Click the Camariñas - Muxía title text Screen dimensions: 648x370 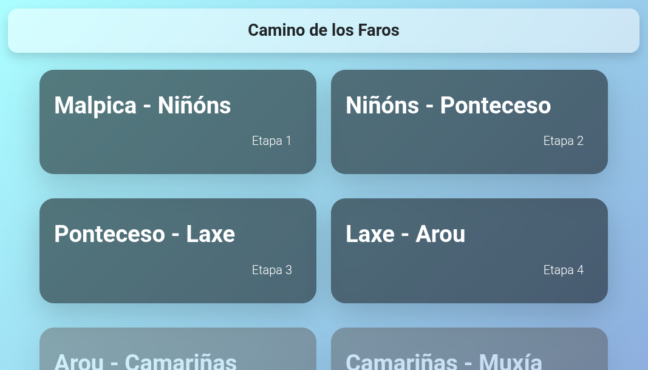(443, 361)
